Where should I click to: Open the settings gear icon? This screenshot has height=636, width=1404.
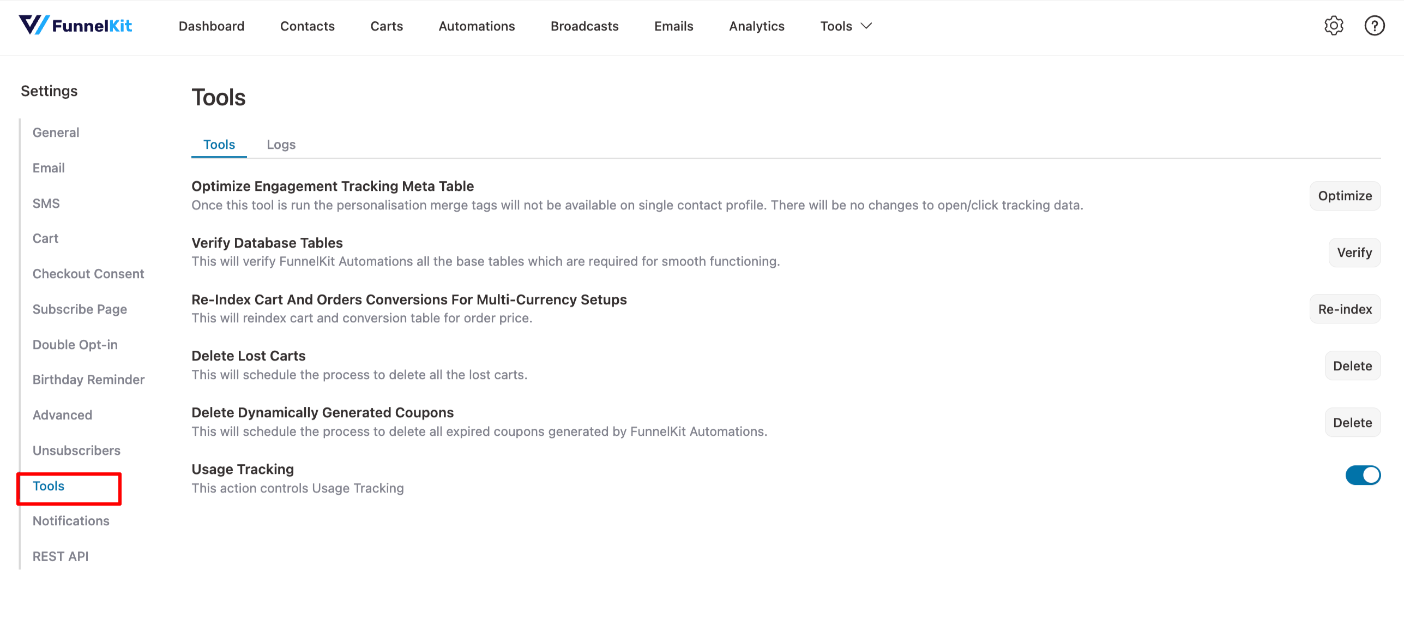(x=1333, y=26)
